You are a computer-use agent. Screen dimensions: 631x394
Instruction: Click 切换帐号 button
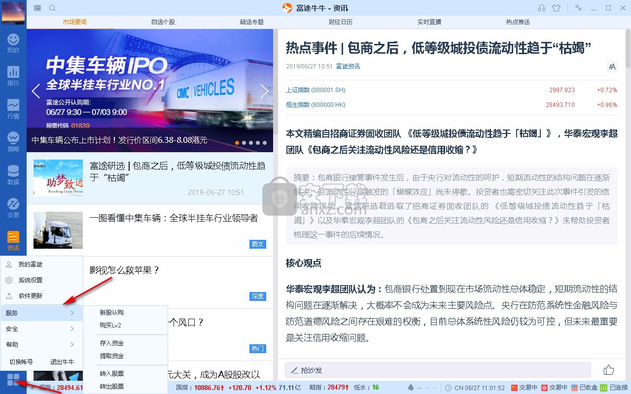click(x=21, y=362)
